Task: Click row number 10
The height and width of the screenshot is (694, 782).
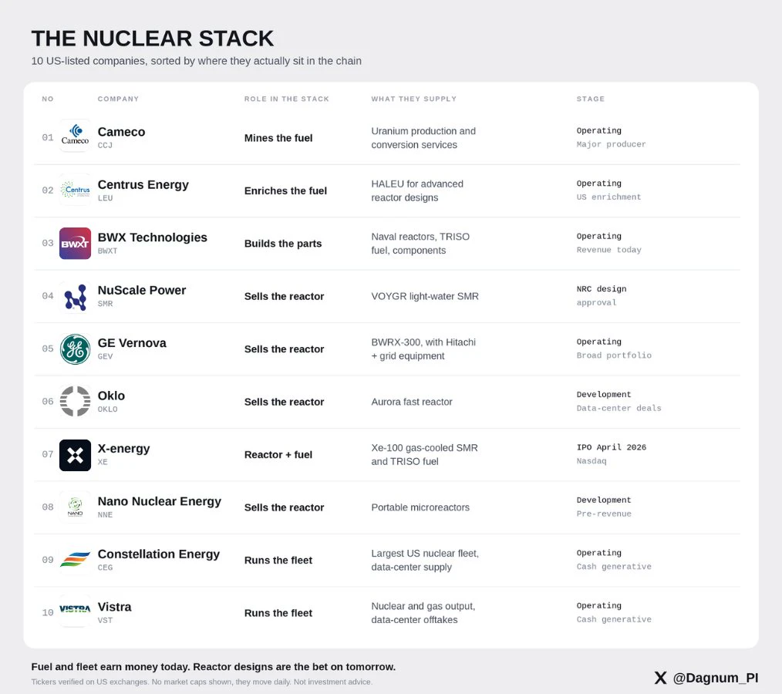Action: pos(48,613)
